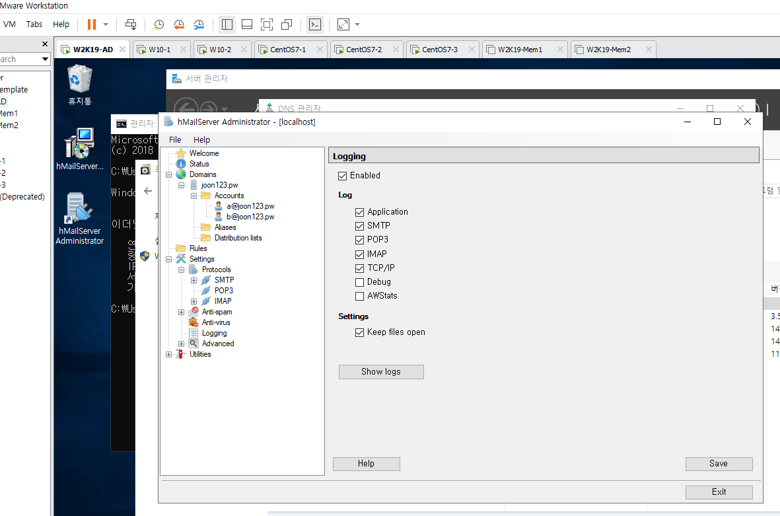The height and width of the screenshot is (516, 780).
Task: Toggle Keep files open checkbox
Action: coord(360,332)
